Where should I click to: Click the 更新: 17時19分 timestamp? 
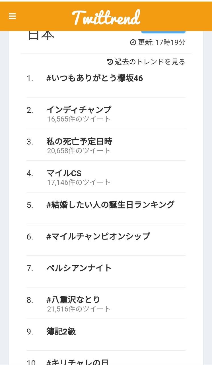click(162, 42)
